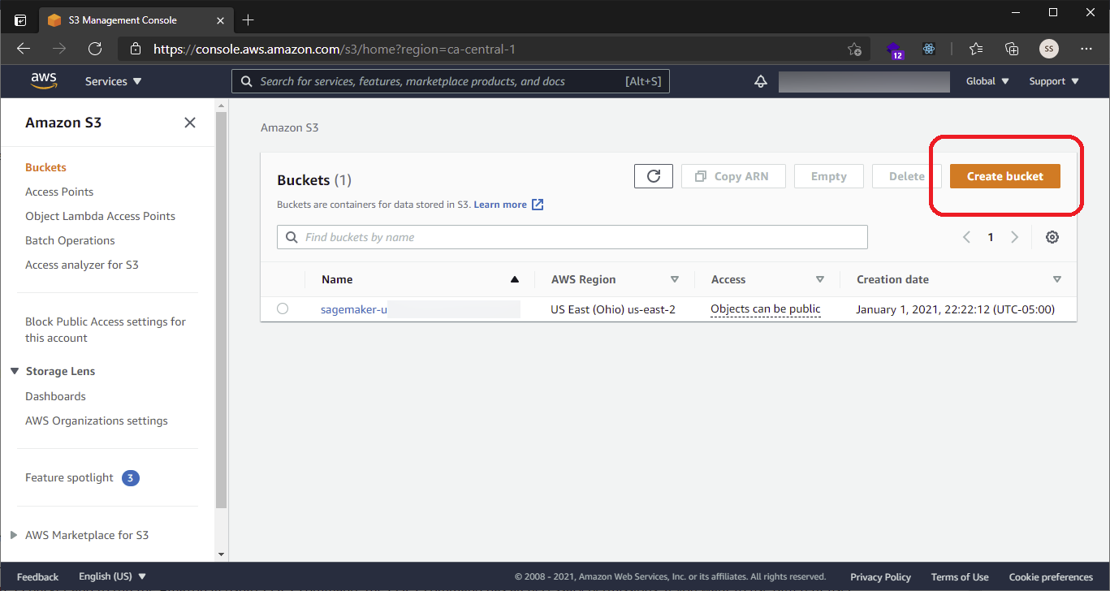Collapse the Storage Lens section
The image size is (1110, 591).
pos(15,371)
